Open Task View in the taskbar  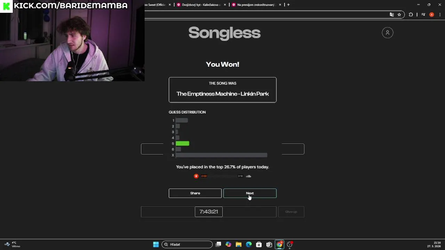218,244
